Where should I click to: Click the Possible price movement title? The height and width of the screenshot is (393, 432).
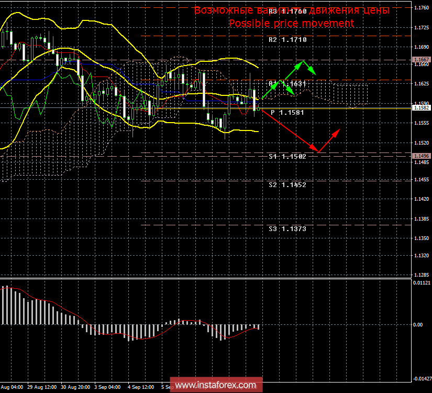291,23
